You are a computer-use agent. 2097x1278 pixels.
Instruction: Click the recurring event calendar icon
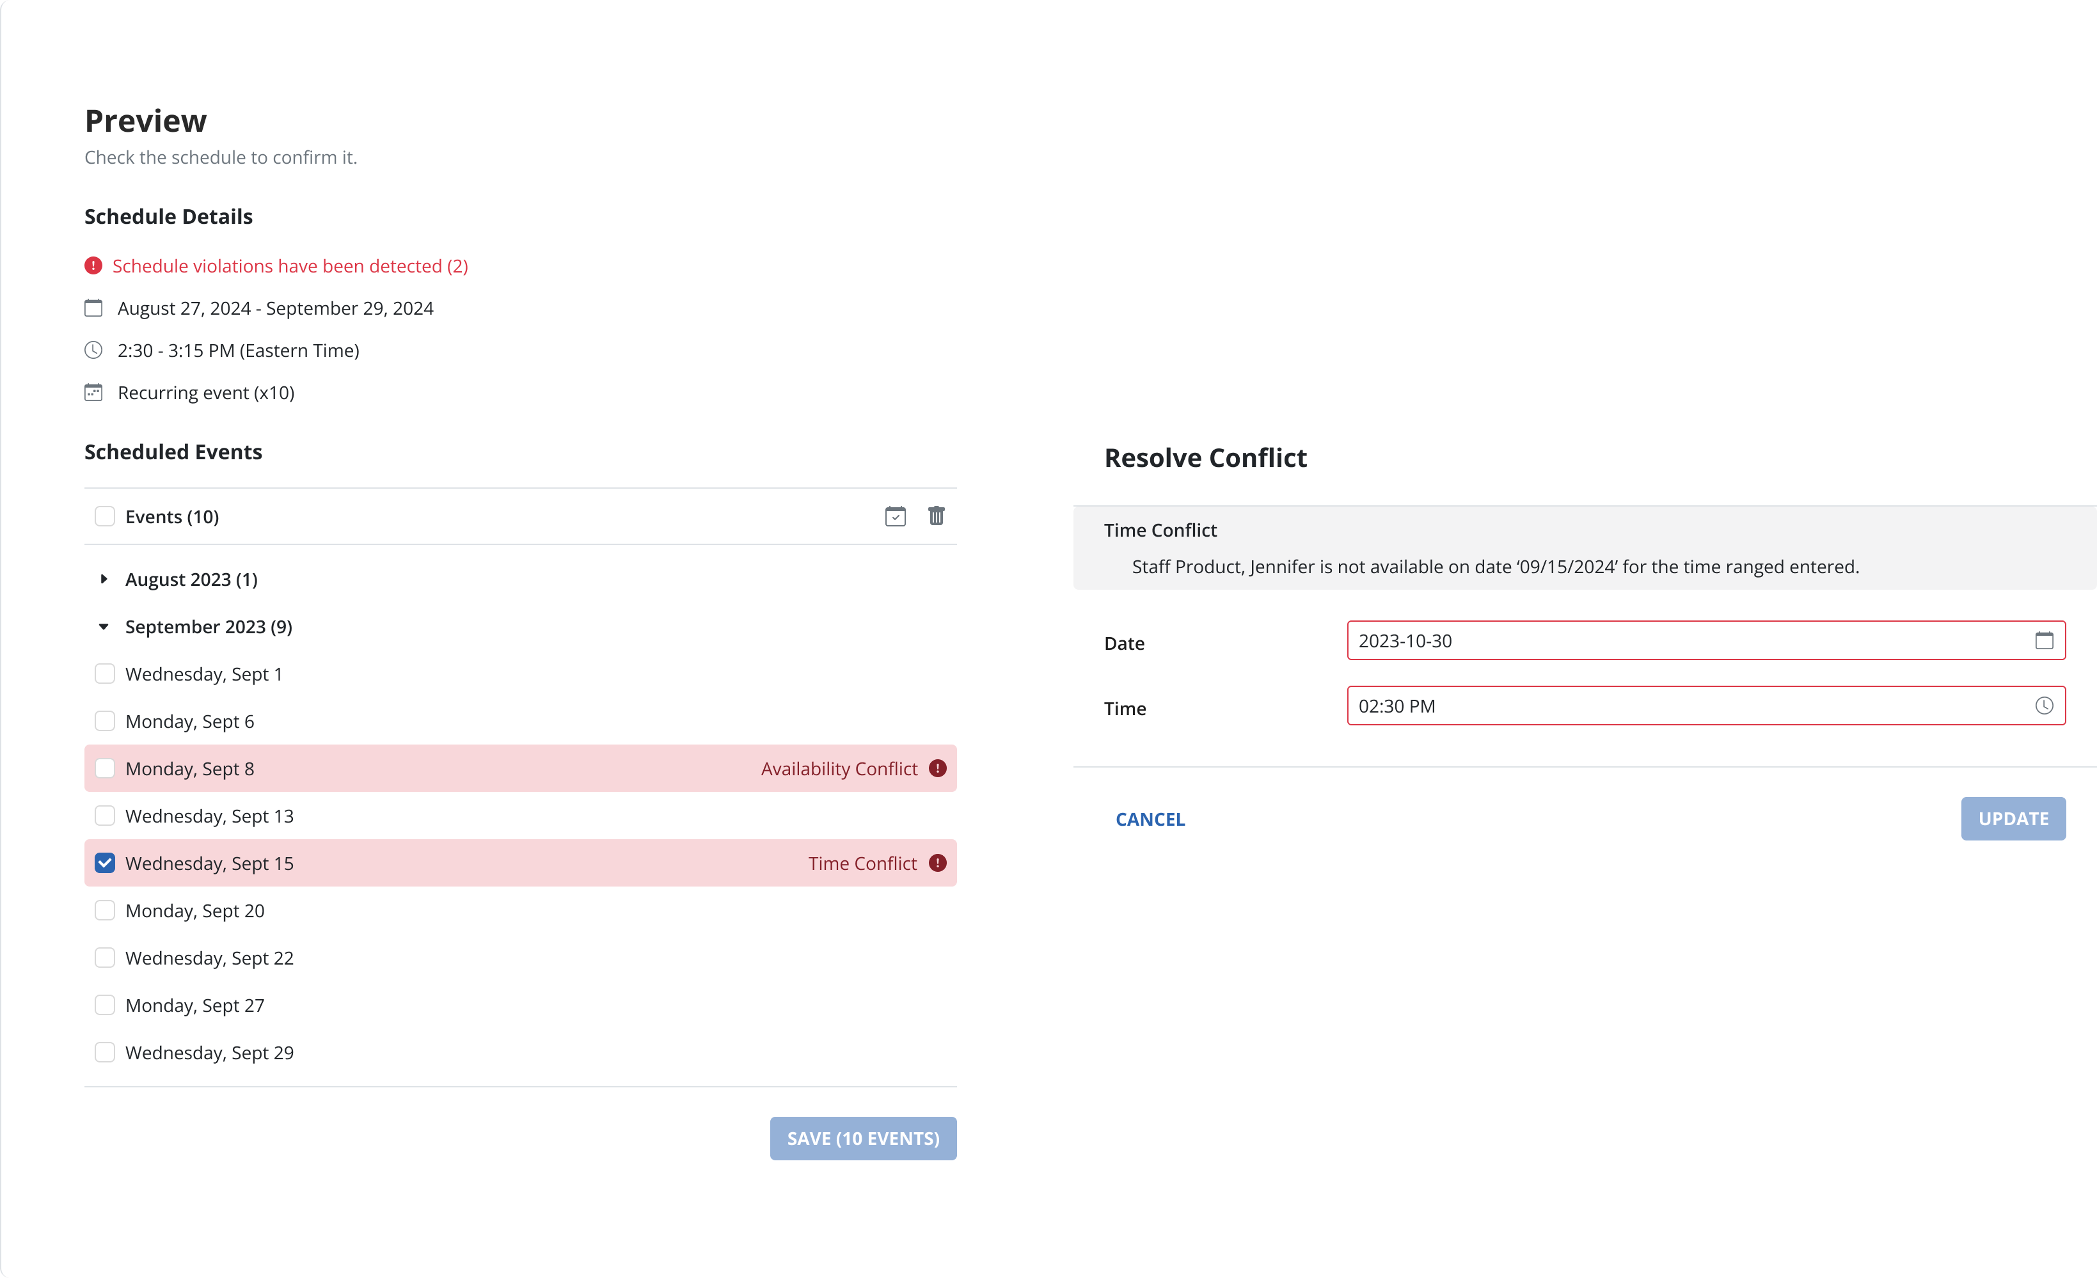[x=93, y=393]
